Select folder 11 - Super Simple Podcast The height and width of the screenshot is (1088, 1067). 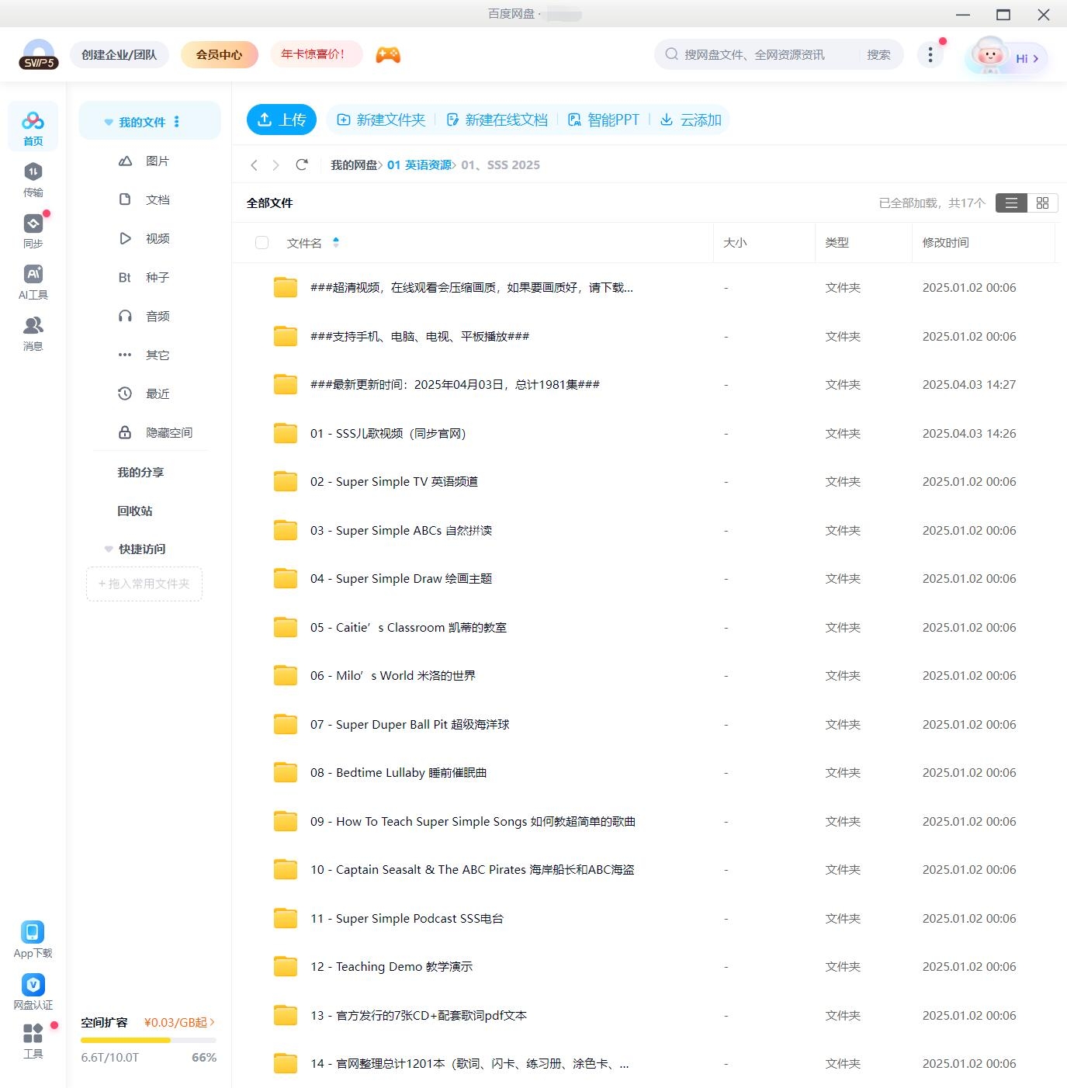[x=646, y=918]
